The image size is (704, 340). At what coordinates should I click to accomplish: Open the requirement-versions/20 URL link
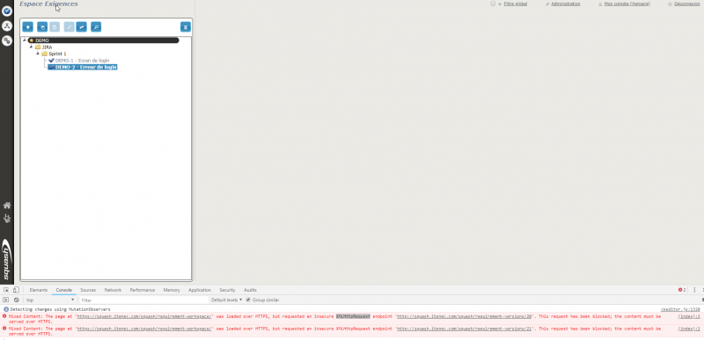coord(465,316)
